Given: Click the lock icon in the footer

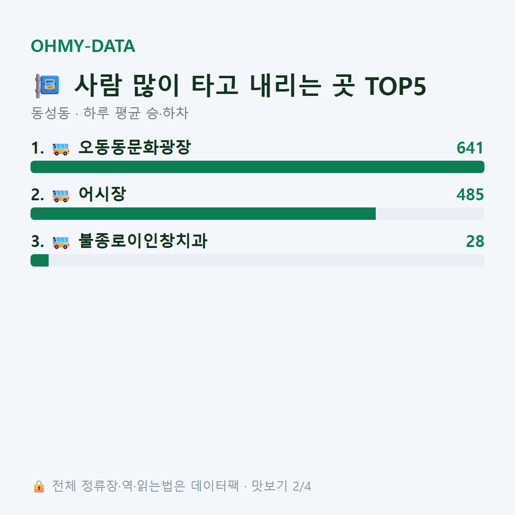Looking at the screenshot, I should 39,486.
